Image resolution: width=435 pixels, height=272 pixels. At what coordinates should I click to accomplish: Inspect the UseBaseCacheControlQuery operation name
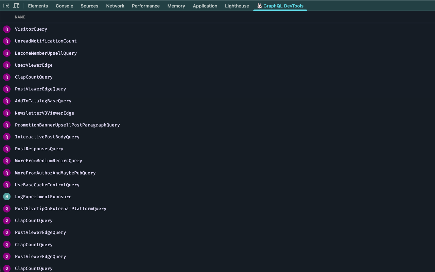(47, 185)
